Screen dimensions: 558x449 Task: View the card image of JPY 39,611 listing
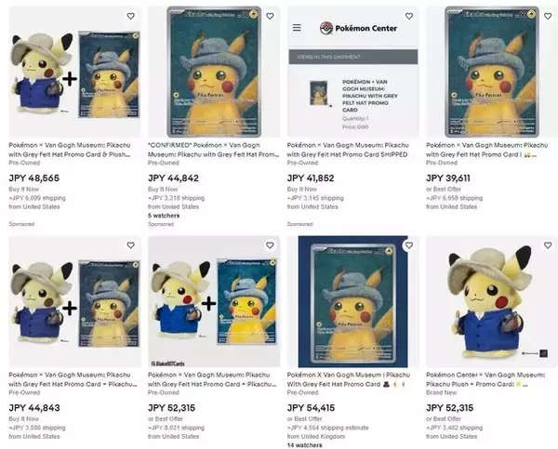click(490, 74)
